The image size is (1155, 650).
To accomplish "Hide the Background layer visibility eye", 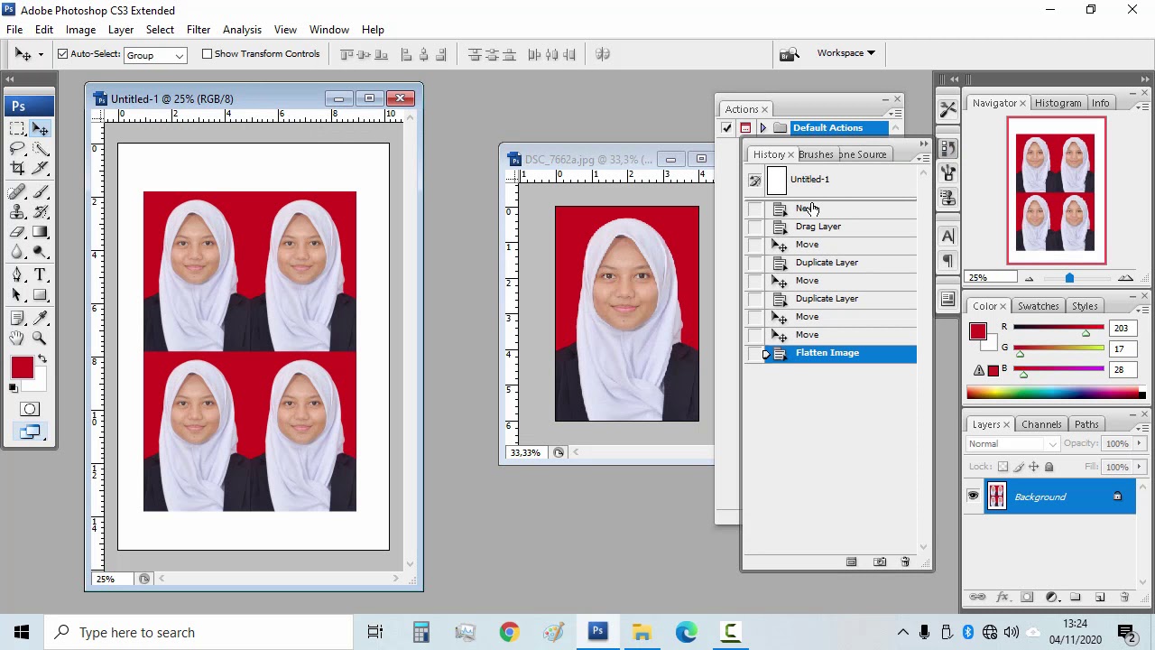I will coord(973,496).
